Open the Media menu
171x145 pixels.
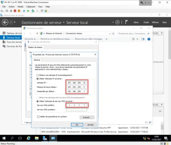(x=20, y=7)
